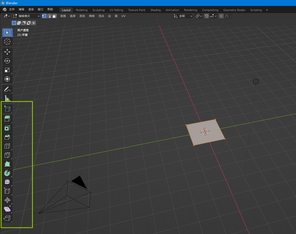
Task: Select the Add Cube tool
Action: (x=7, y=109)
